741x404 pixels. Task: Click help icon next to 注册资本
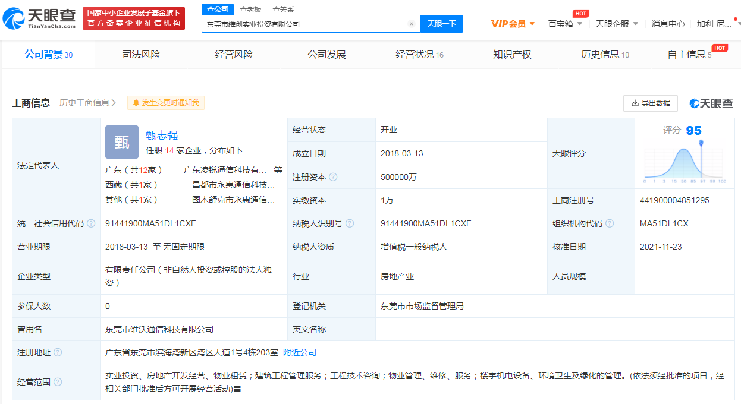coord(333,177)
